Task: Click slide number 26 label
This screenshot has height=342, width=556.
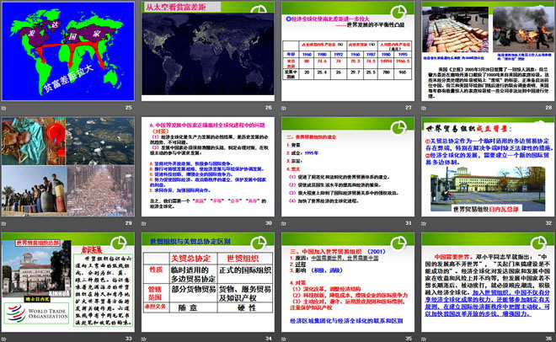Action: pyautogui.click(x=269, y=107)
